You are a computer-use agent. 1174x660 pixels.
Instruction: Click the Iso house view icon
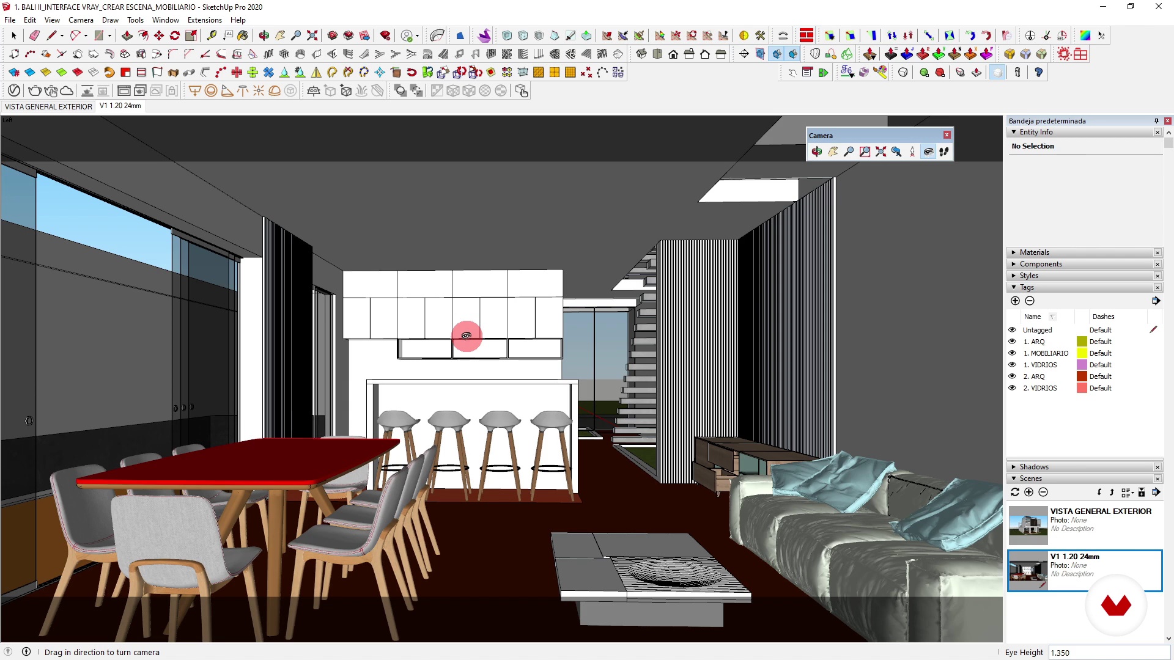(x=641, y=54)
